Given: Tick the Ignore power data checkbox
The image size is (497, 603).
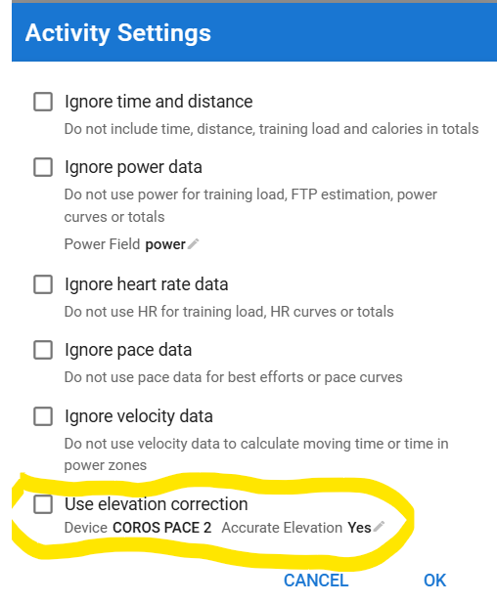Looking at the screenshot, I should pos(43,167).
